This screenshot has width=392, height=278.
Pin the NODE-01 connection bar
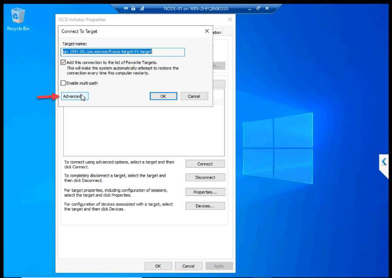click(126, 8)
